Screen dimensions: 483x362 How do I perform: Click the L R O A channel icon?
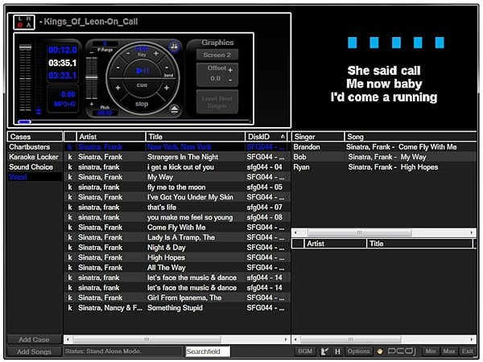click(24, 23)
